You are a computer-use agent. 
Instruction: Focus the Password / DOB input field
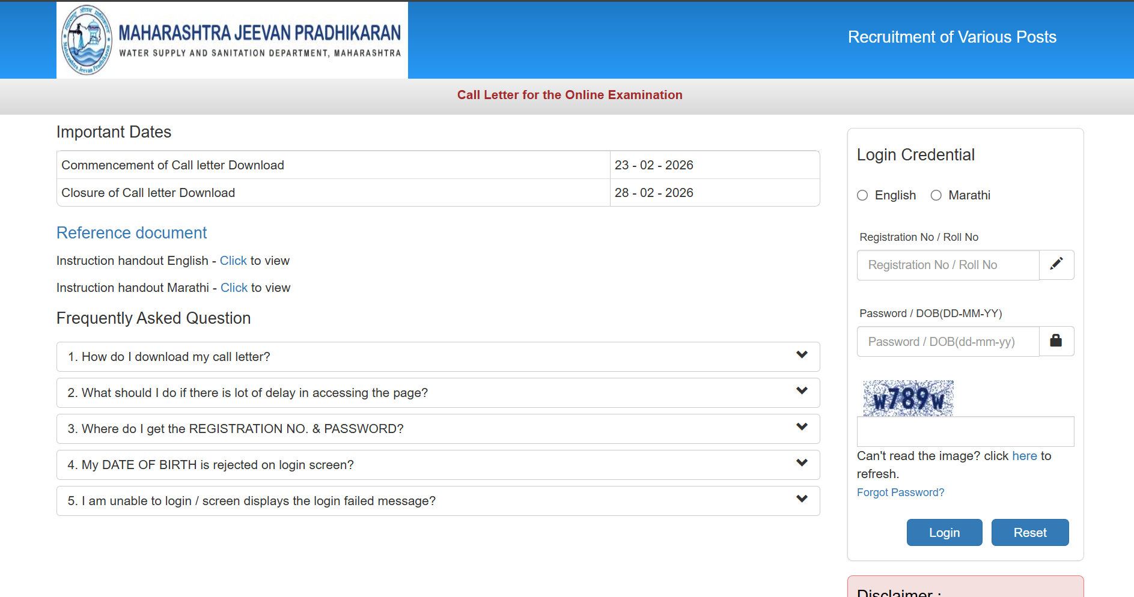coord(948,342)
